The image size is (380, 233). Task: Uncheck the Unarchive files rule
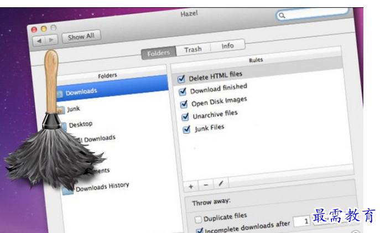185,117
